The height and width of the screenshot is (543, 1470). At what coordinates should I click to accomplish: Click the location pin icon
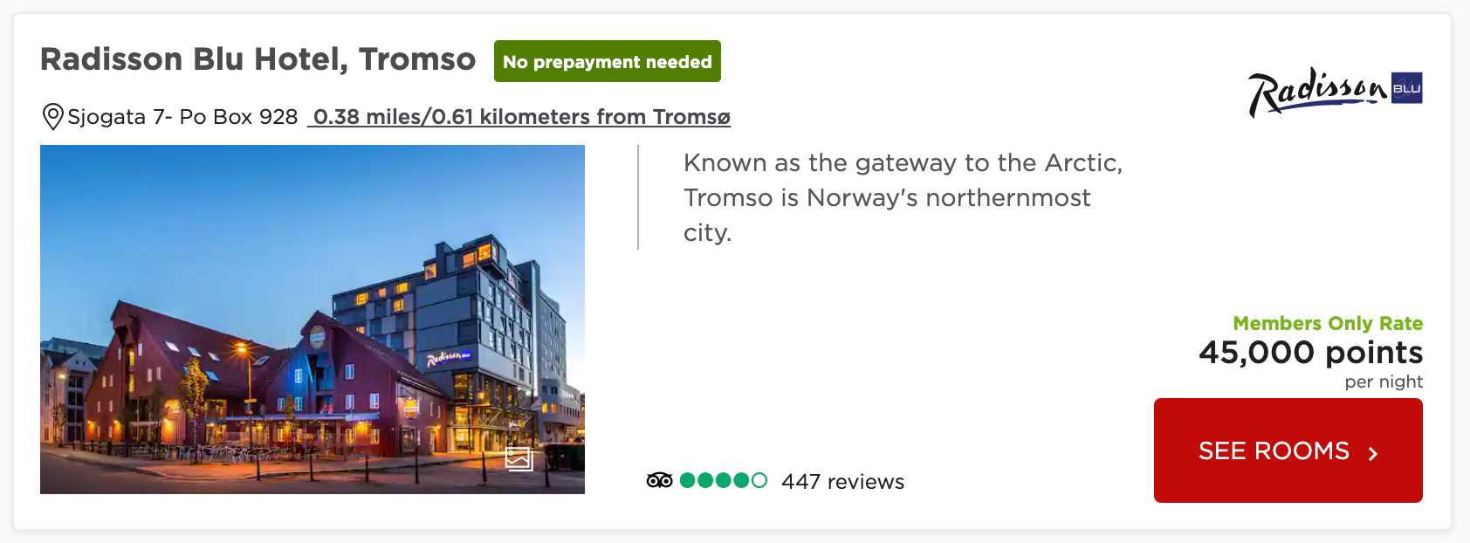coord(52,116)
